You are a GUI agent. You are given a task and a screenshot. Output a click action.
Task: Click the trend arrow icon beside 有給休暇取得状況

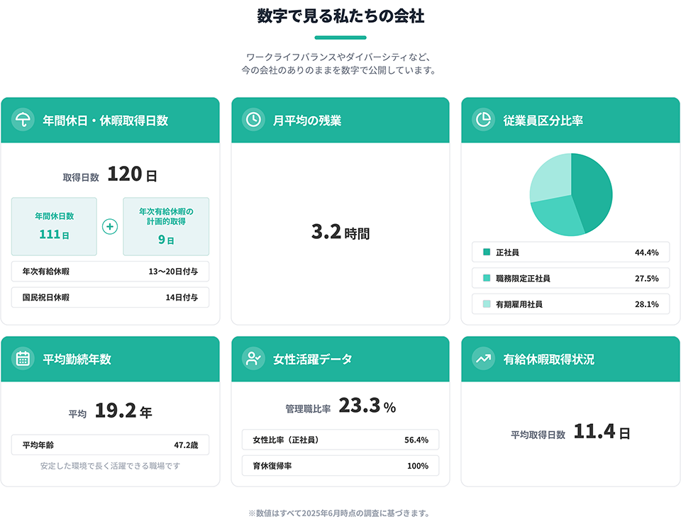[482, 359]
